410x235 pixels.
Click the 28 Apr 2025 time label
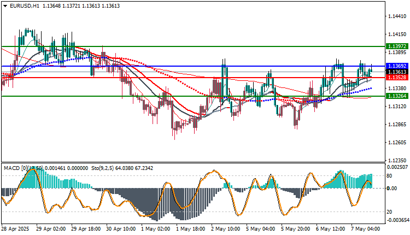tap(15, 229)
